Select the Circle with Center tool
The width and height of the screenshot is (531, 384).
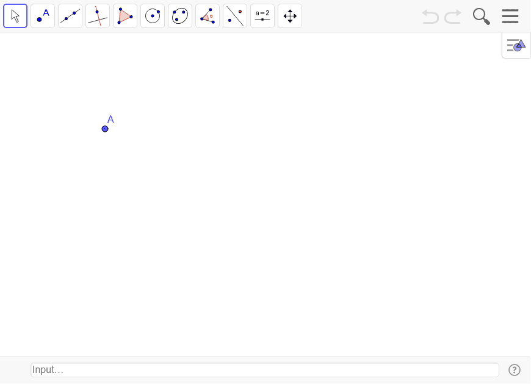[153, 16]
